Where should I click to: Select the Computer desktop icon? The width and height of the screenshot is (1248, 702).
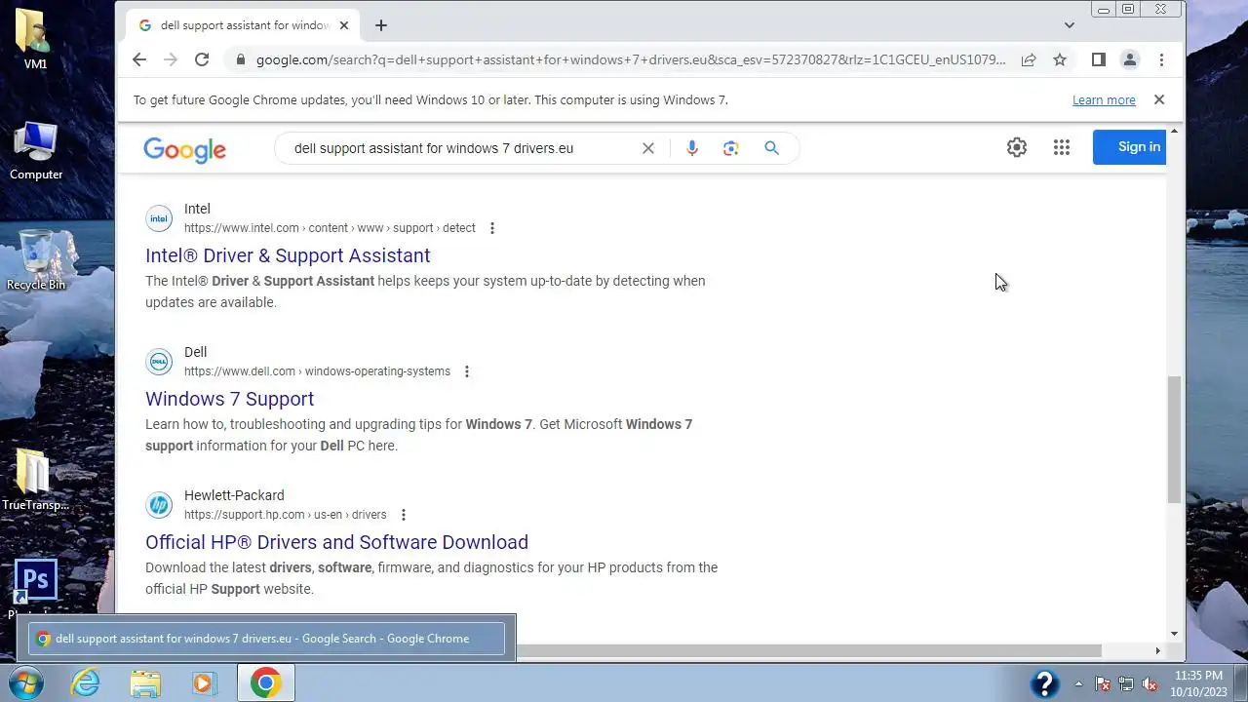[x=36, y=151]
